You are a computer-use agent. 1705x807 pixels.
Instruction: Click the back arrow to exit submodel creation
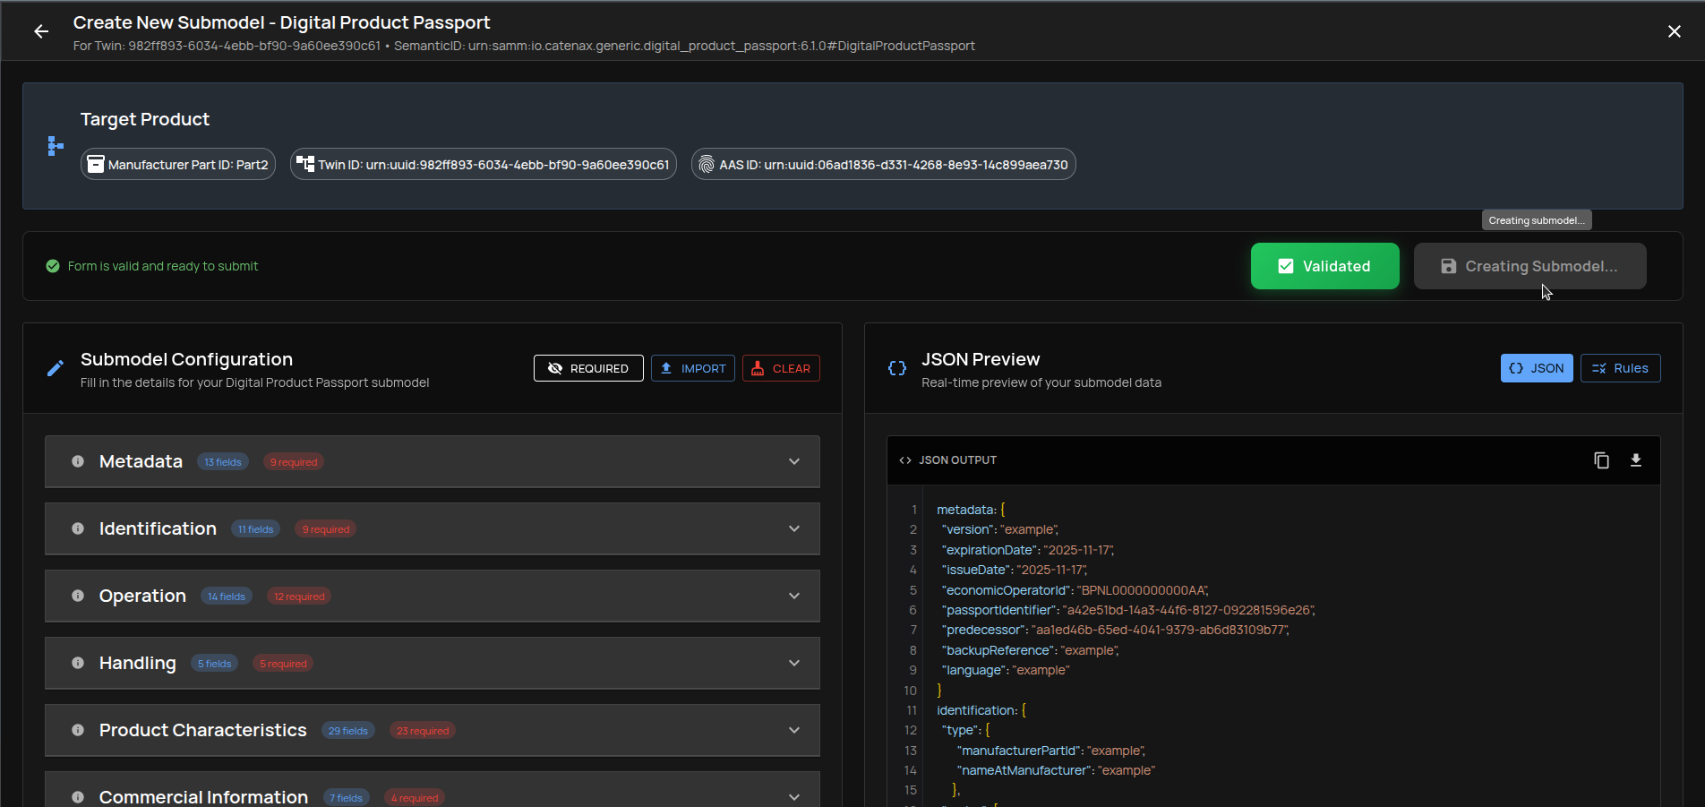pyautogui.click(x=41, y=31)
